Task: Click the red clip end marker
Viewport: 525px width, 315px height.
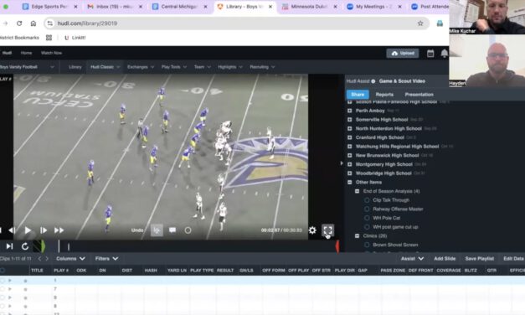Action: [337, 246]
